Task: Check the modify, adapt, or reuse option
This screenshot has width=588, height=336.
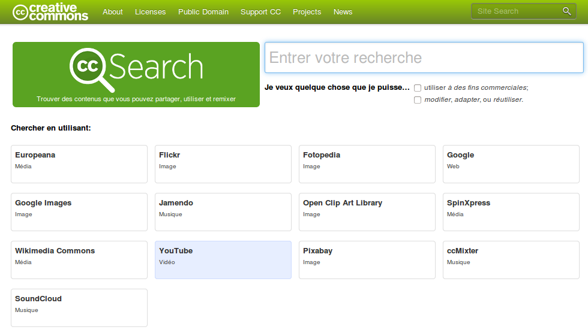Action: click(418, 100)
